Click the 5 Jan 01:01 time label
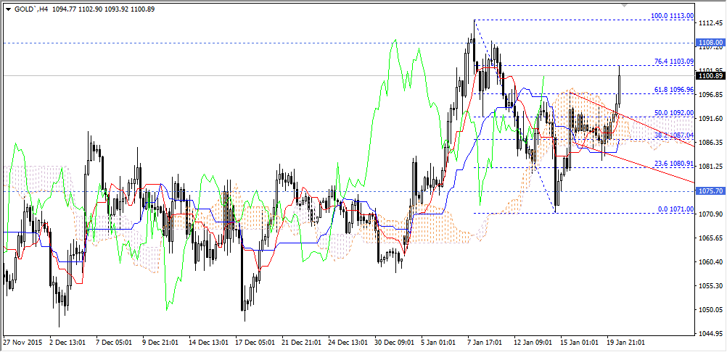 tap(439, 343)
